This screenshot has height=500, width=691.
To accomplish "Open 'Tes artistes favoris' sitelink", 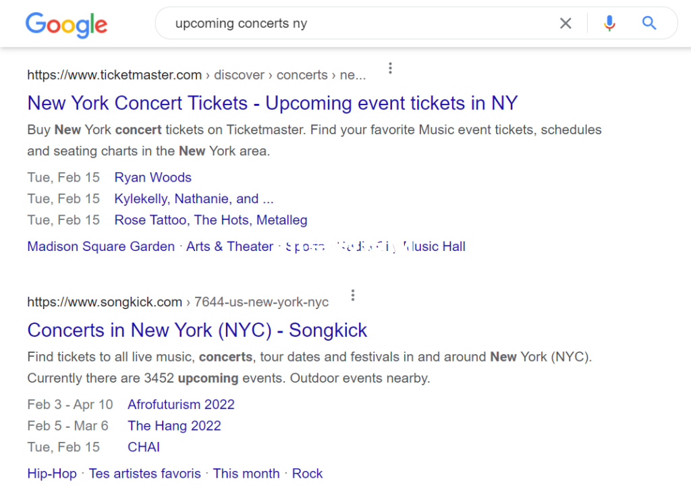I will tap(144, 474).
